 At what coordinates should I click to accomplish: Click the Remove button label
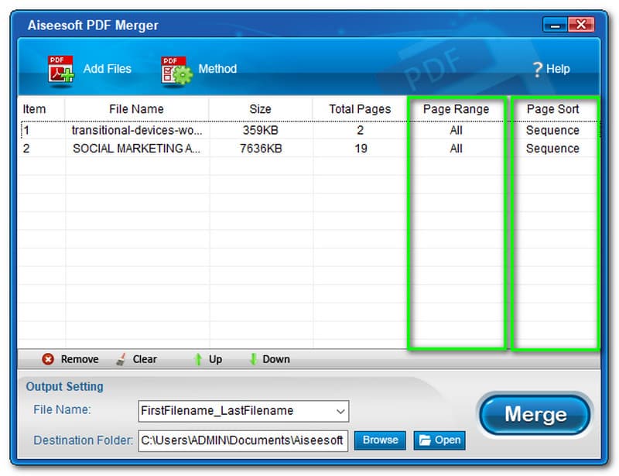80,359
